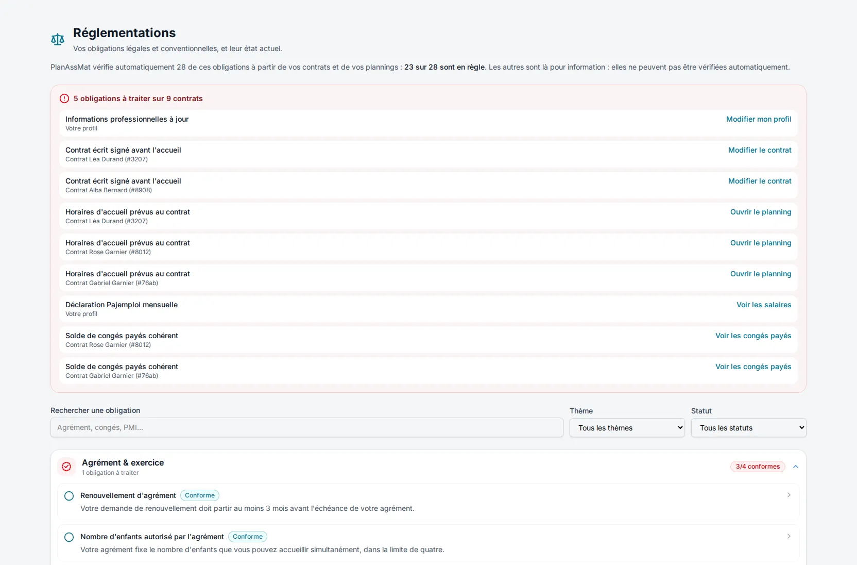Viewport: 857px width, 565px height.
Task: Click Horaires d'accueil row for Gabriel Garnier
Action: pyautogui.click(x=428, y=278)
